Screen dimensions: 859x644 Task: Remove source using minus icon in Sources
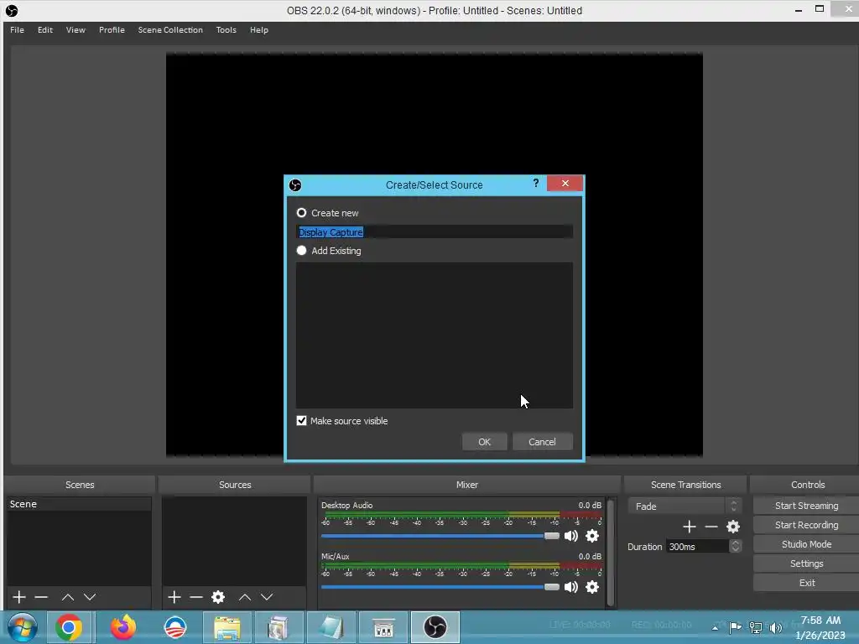(x=196, y=597)
